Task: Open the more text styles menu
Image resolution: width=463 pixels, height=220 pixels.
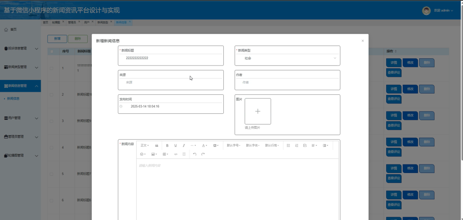Action: 193,145
